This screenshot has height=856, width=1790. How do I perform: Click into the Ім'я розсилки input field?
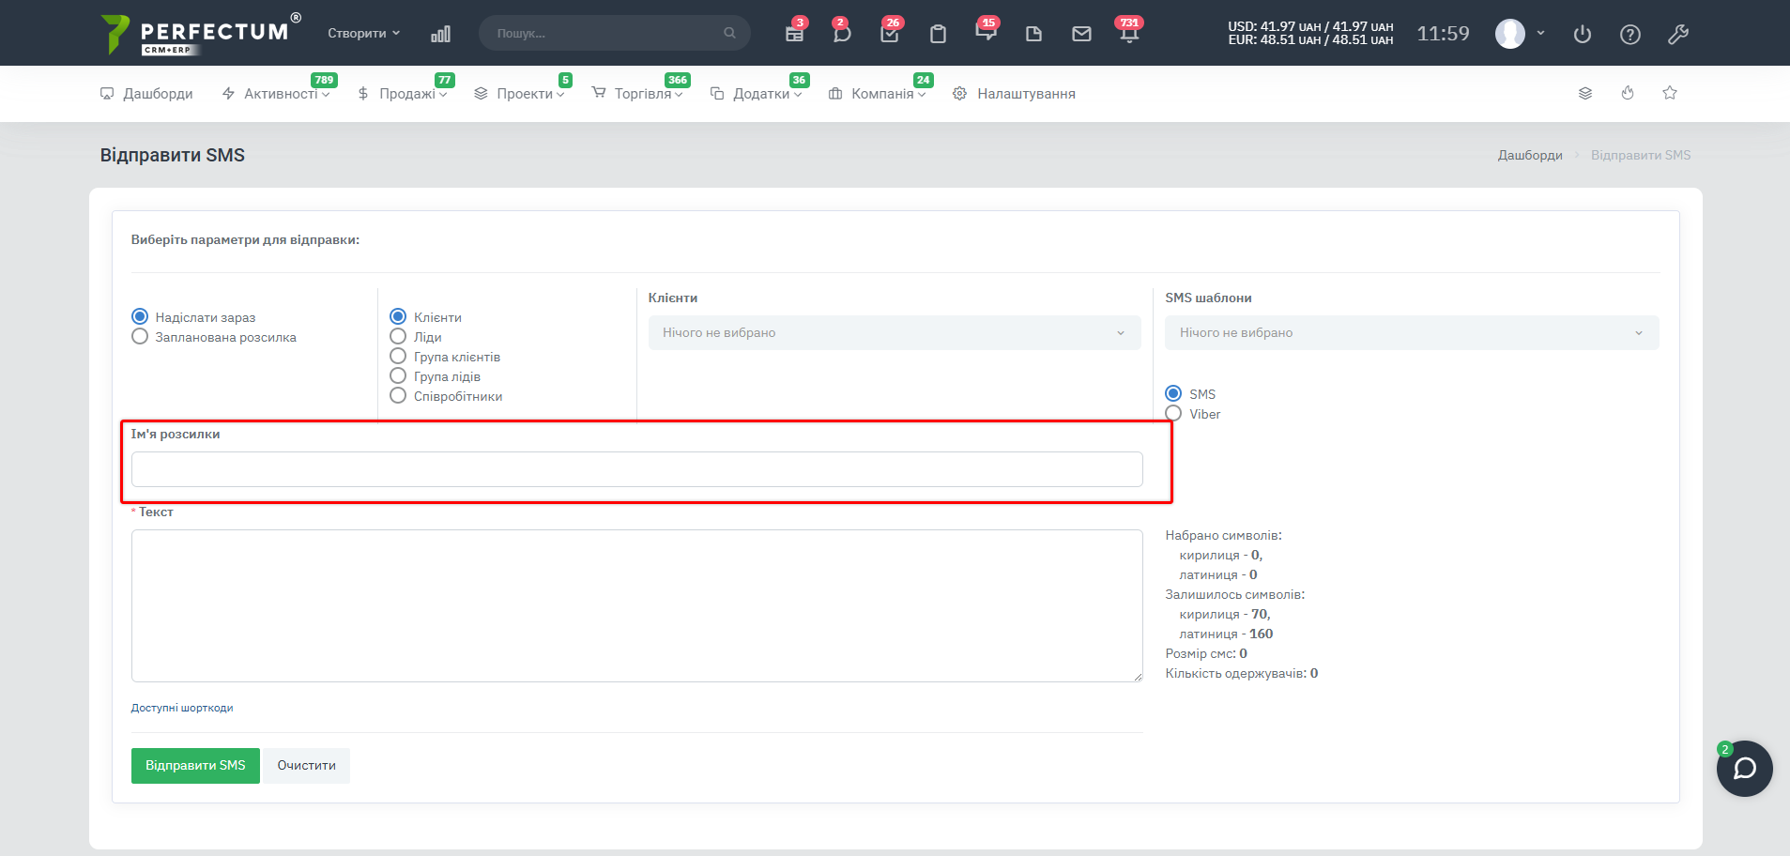pyautogui.click(x=636, y=469)
